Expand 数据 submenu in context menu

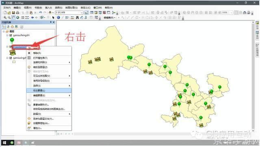tap(49, 114)
